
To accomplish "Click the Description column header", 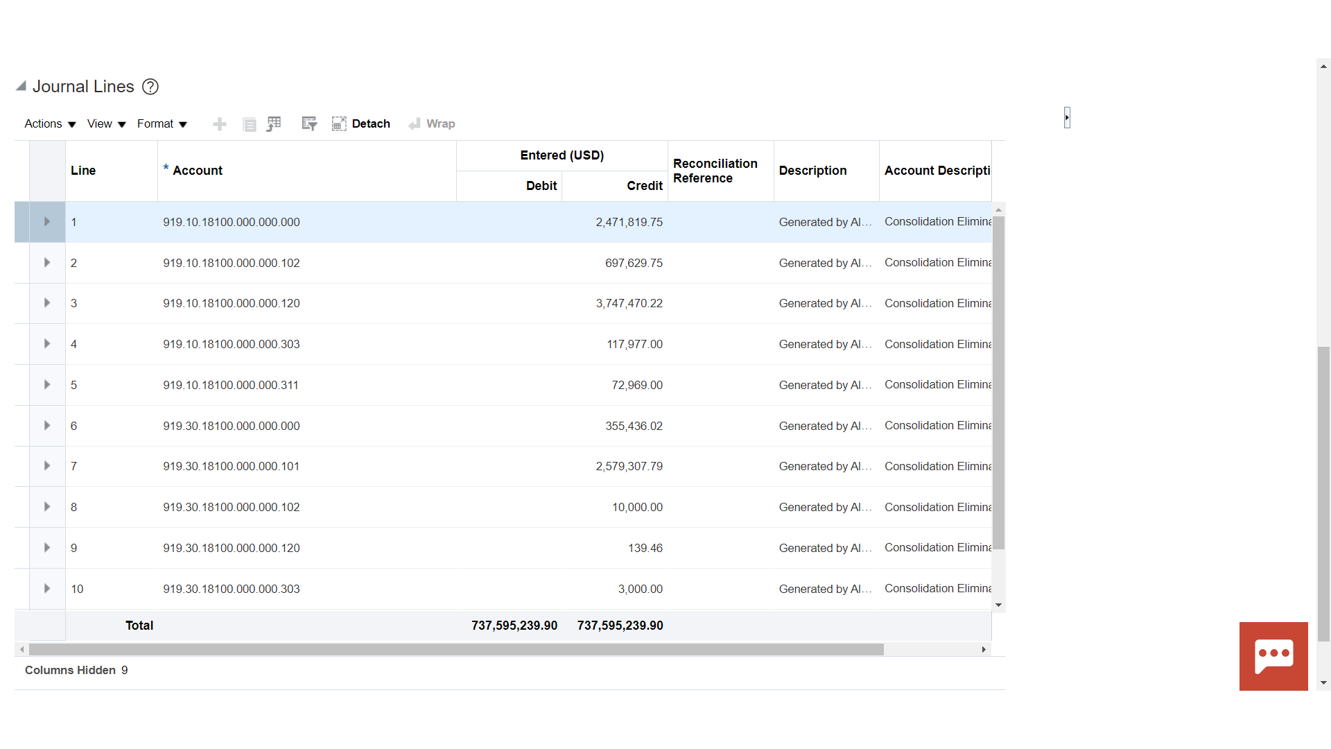I will click(826, 171).
